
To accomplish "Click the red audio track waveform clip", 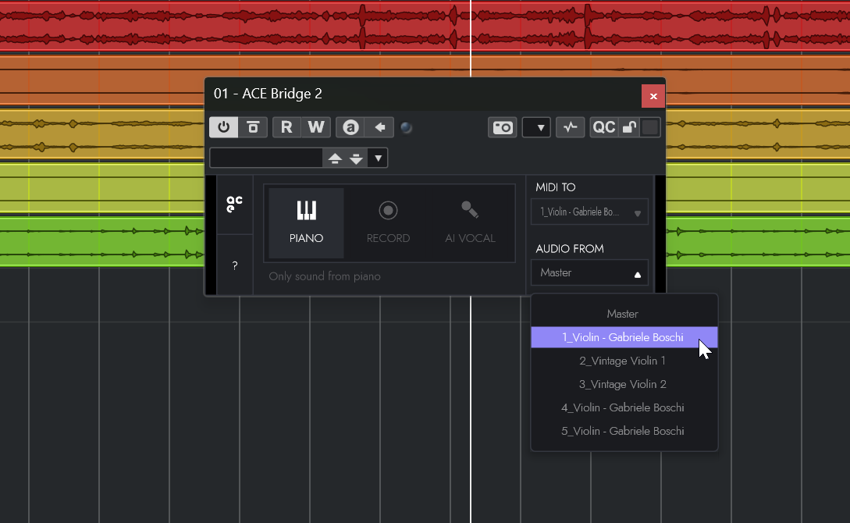I will (x=425, y=26).
